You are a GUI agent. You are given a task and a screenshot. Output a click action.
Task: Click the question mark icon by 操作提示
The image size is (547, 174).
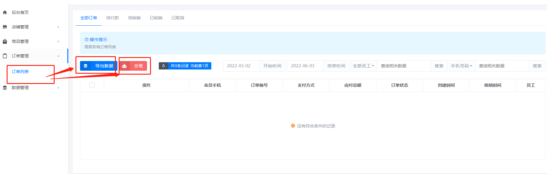(86, 40)
